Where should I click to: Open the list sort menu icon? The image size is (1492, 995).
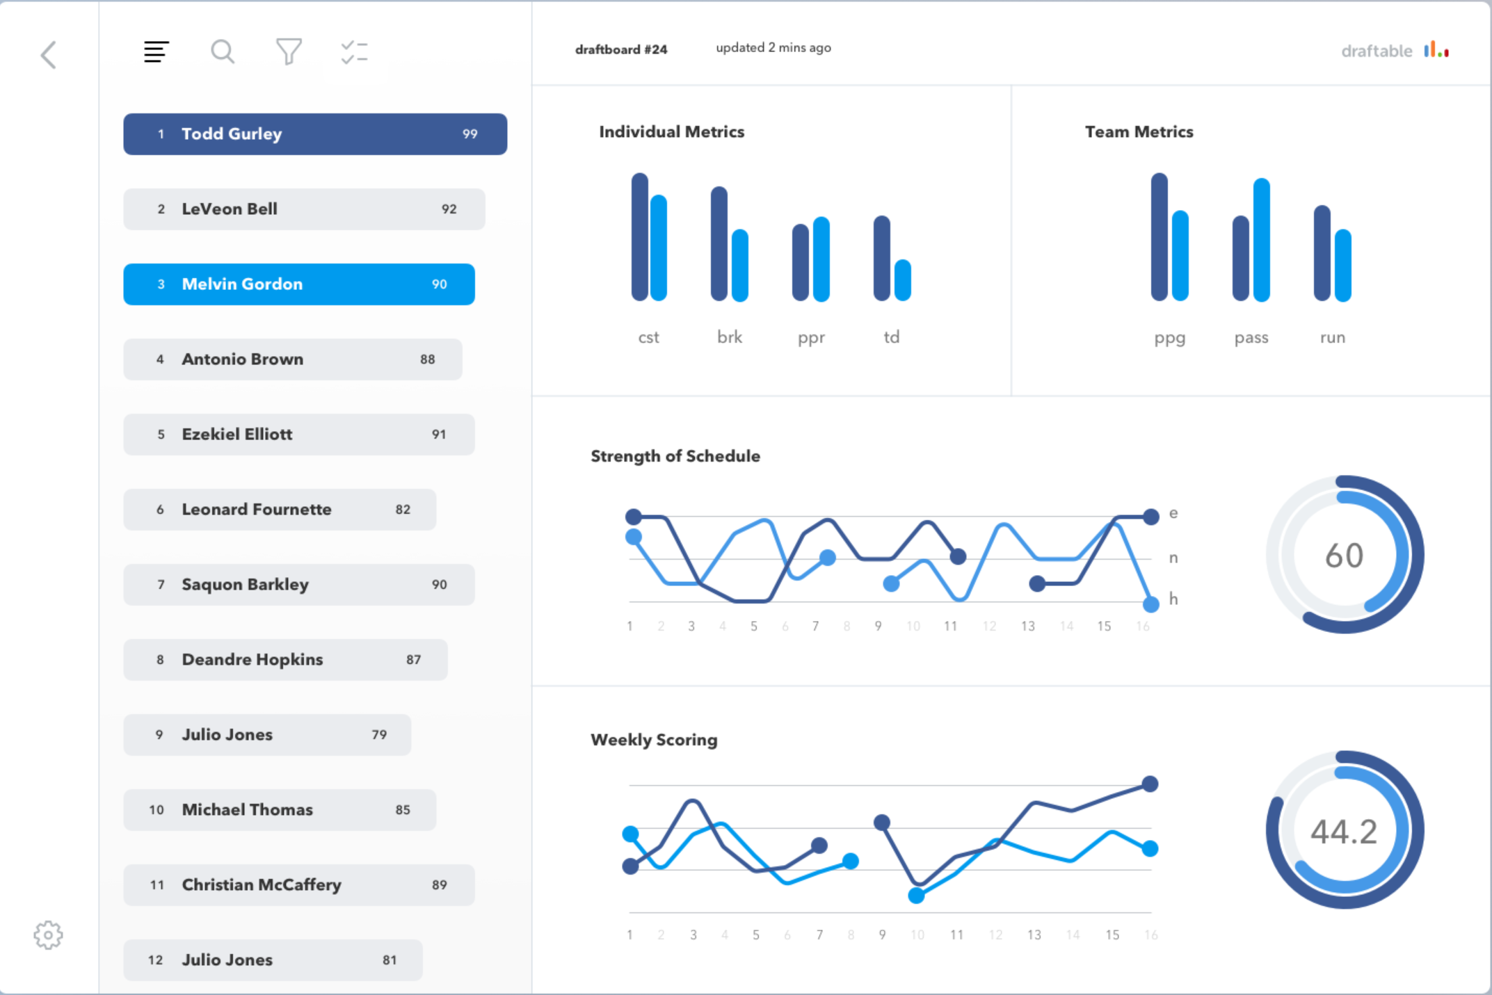pos(156,51)
